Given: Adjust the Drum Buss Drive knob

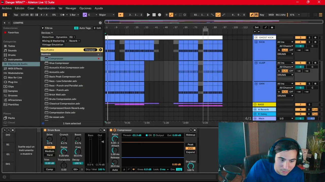Looking at the screenshot, I should pos(50,139).
